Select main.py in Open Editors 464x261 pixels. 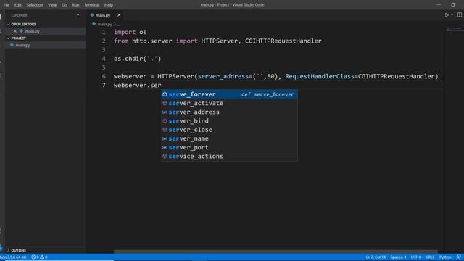point(32,31)
